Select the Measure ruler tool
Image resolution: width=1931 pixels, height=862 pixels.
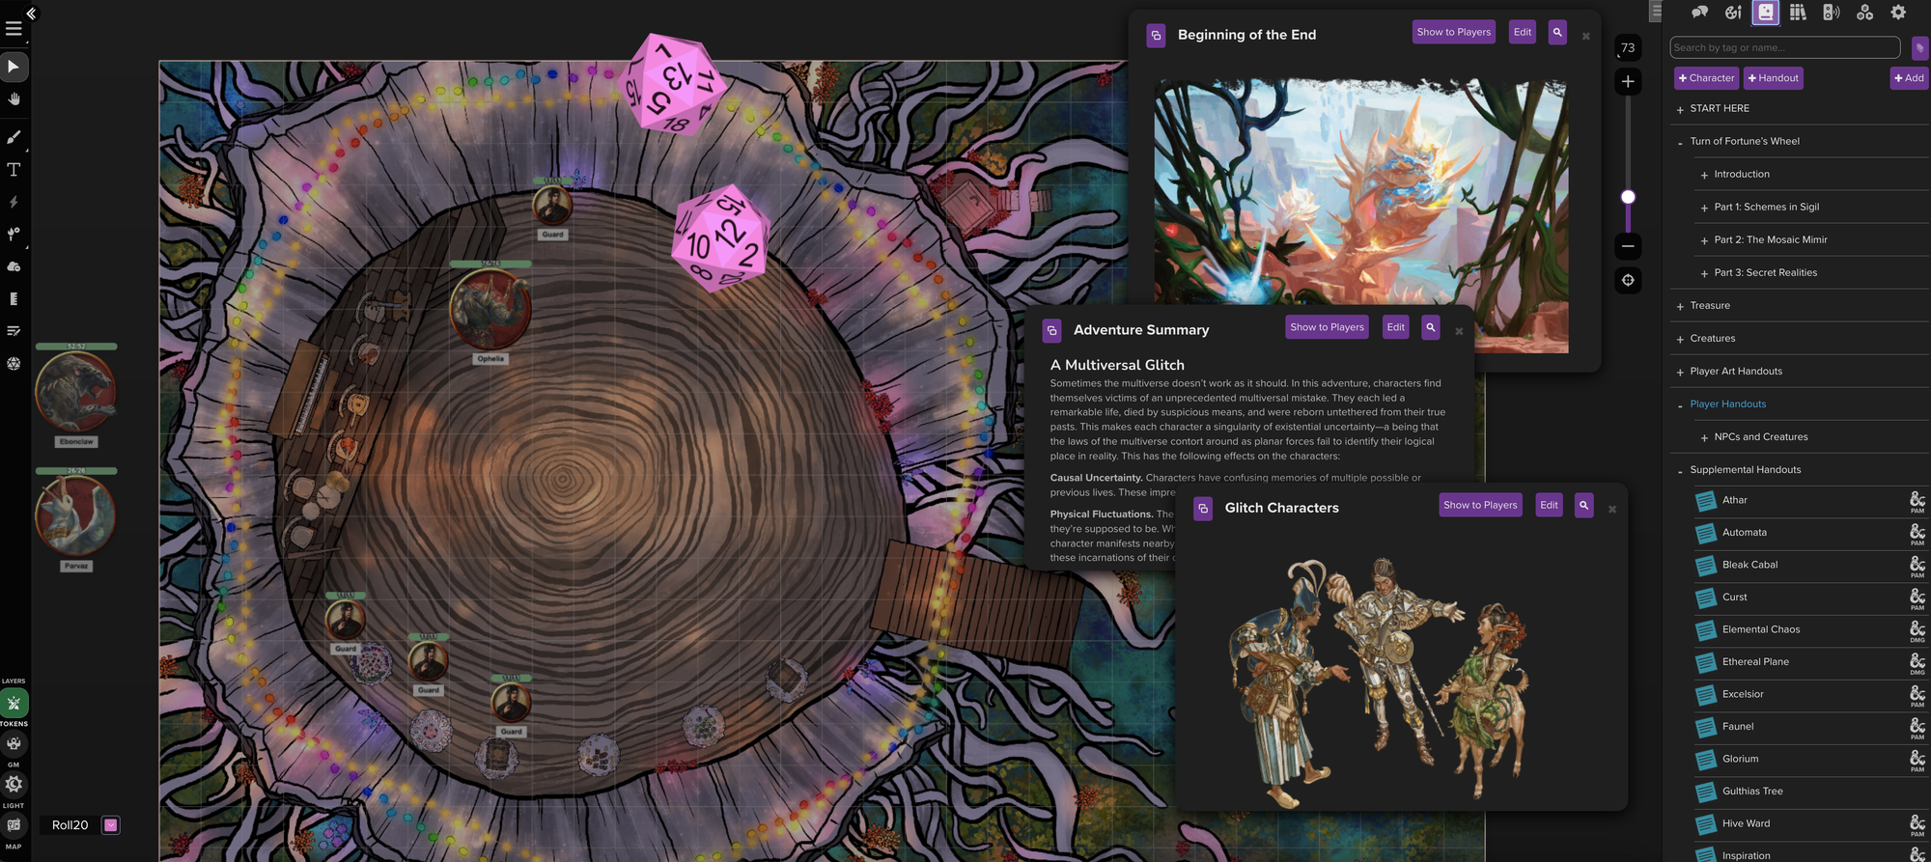(14, 299)
